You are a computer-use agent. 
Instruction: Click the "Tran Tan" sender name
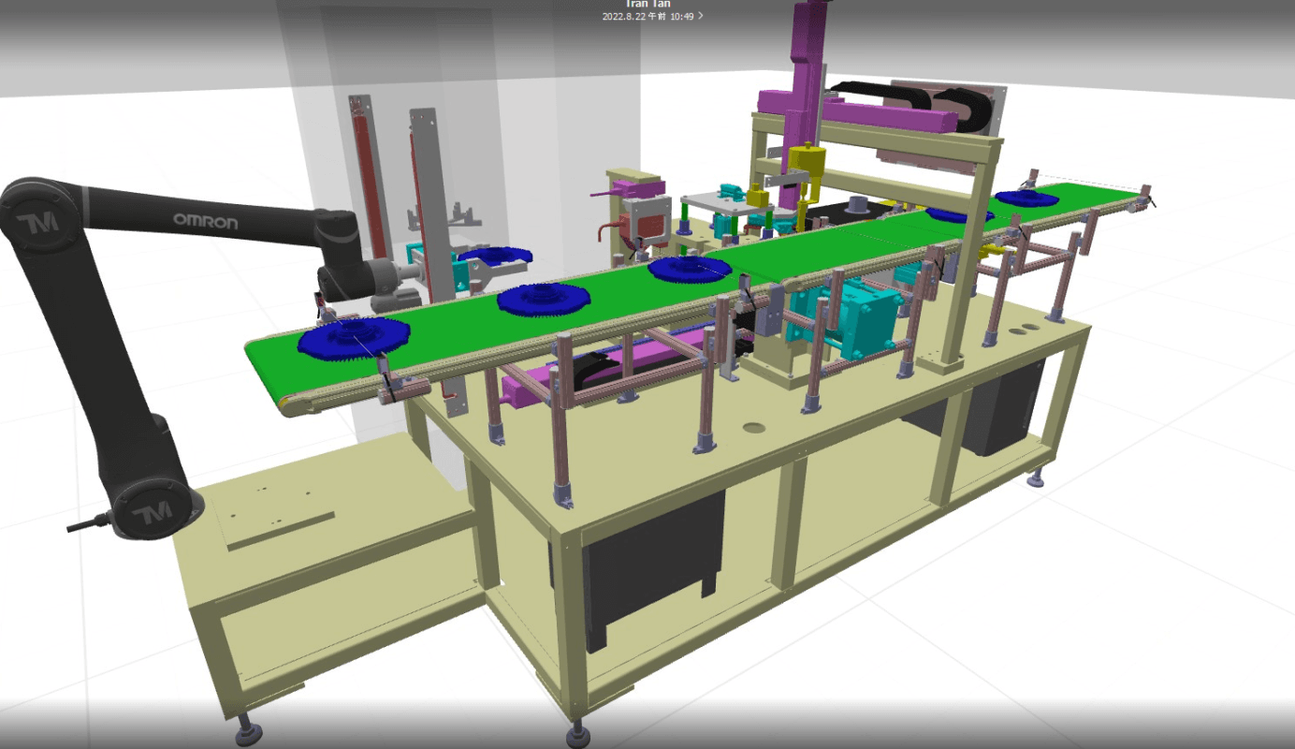point(647,4)
